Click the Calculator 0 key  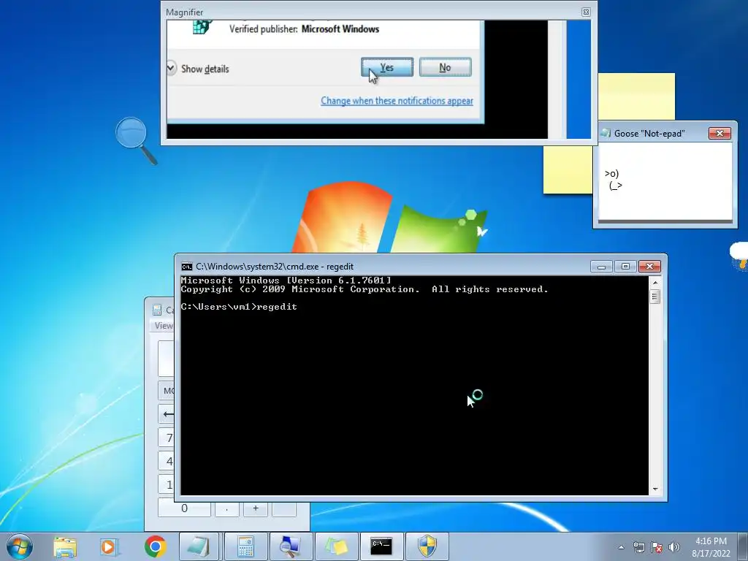pyautogui.click(x=184, y=508)
